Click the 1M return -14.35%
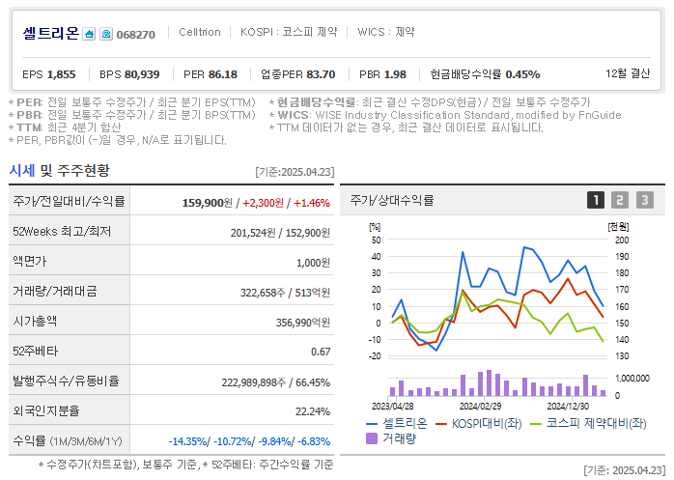 188,441
